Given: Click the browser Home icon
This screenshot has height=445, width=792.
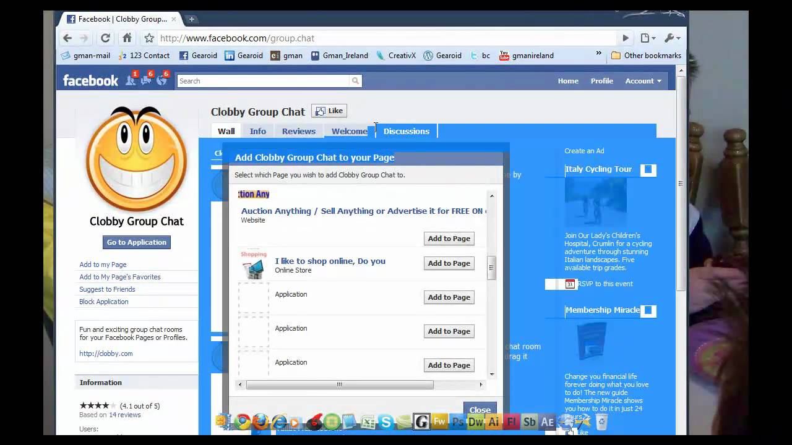Looking at the screenshot, I should tap(127, 38).
